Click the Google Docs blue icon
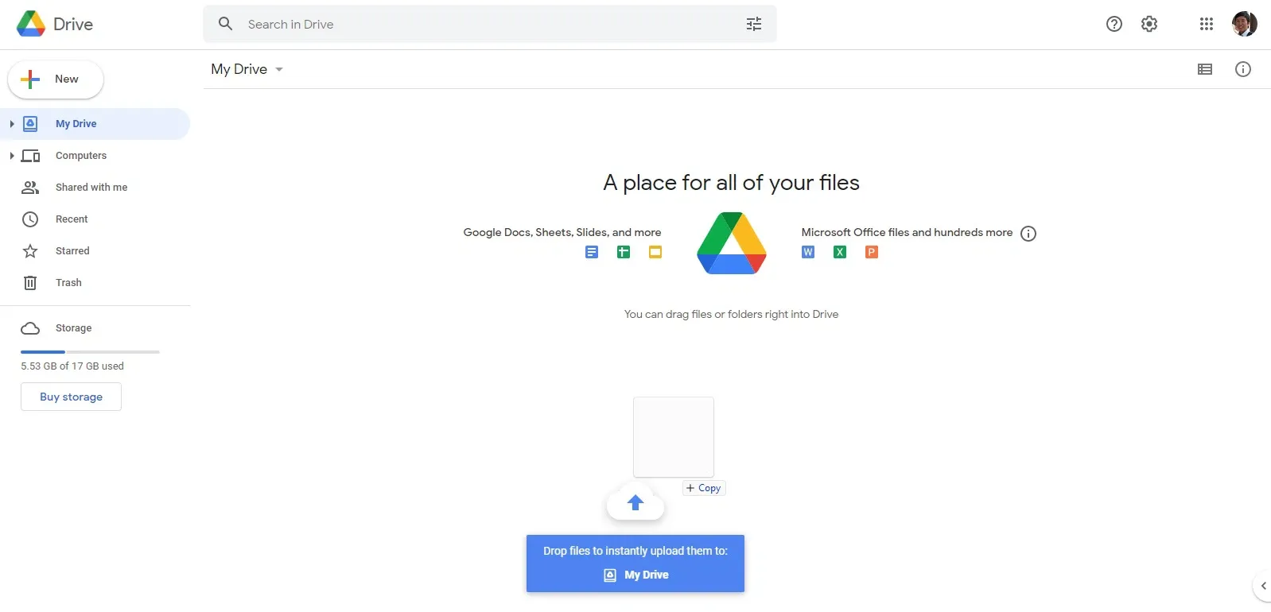Image resolution: width=1271 pixels, height=612 pixels. pyautogui.click(x=592, y=252)
